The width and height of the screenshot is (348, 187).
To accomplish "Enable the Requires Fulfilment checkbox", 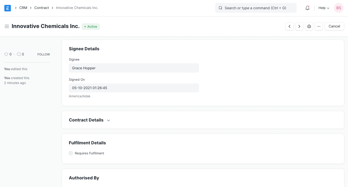I will click(x=71, y=153).
